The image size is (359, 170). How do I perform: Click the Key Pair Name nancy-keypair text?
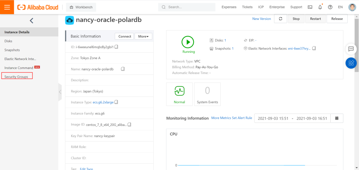click(104, 136)
